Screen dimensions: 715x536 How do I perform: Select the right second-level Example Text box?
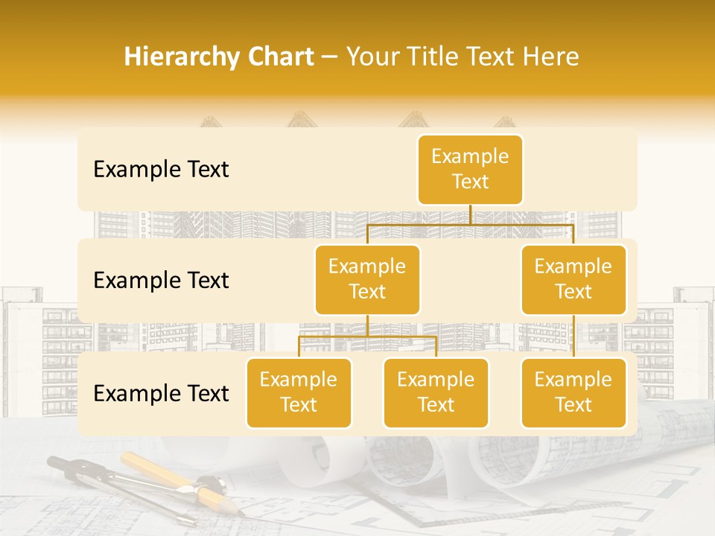573,279
